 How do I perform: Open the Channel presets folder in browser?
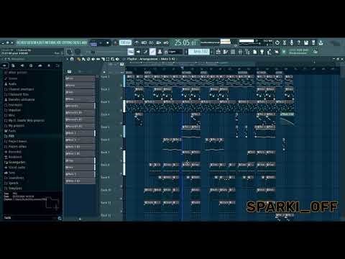(x=19, y=89)
